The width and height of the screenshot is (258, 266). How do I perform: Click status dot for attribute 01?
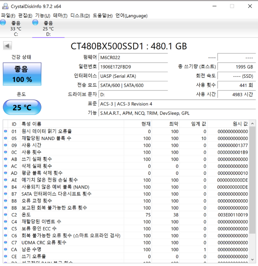(x=6, y=131)
